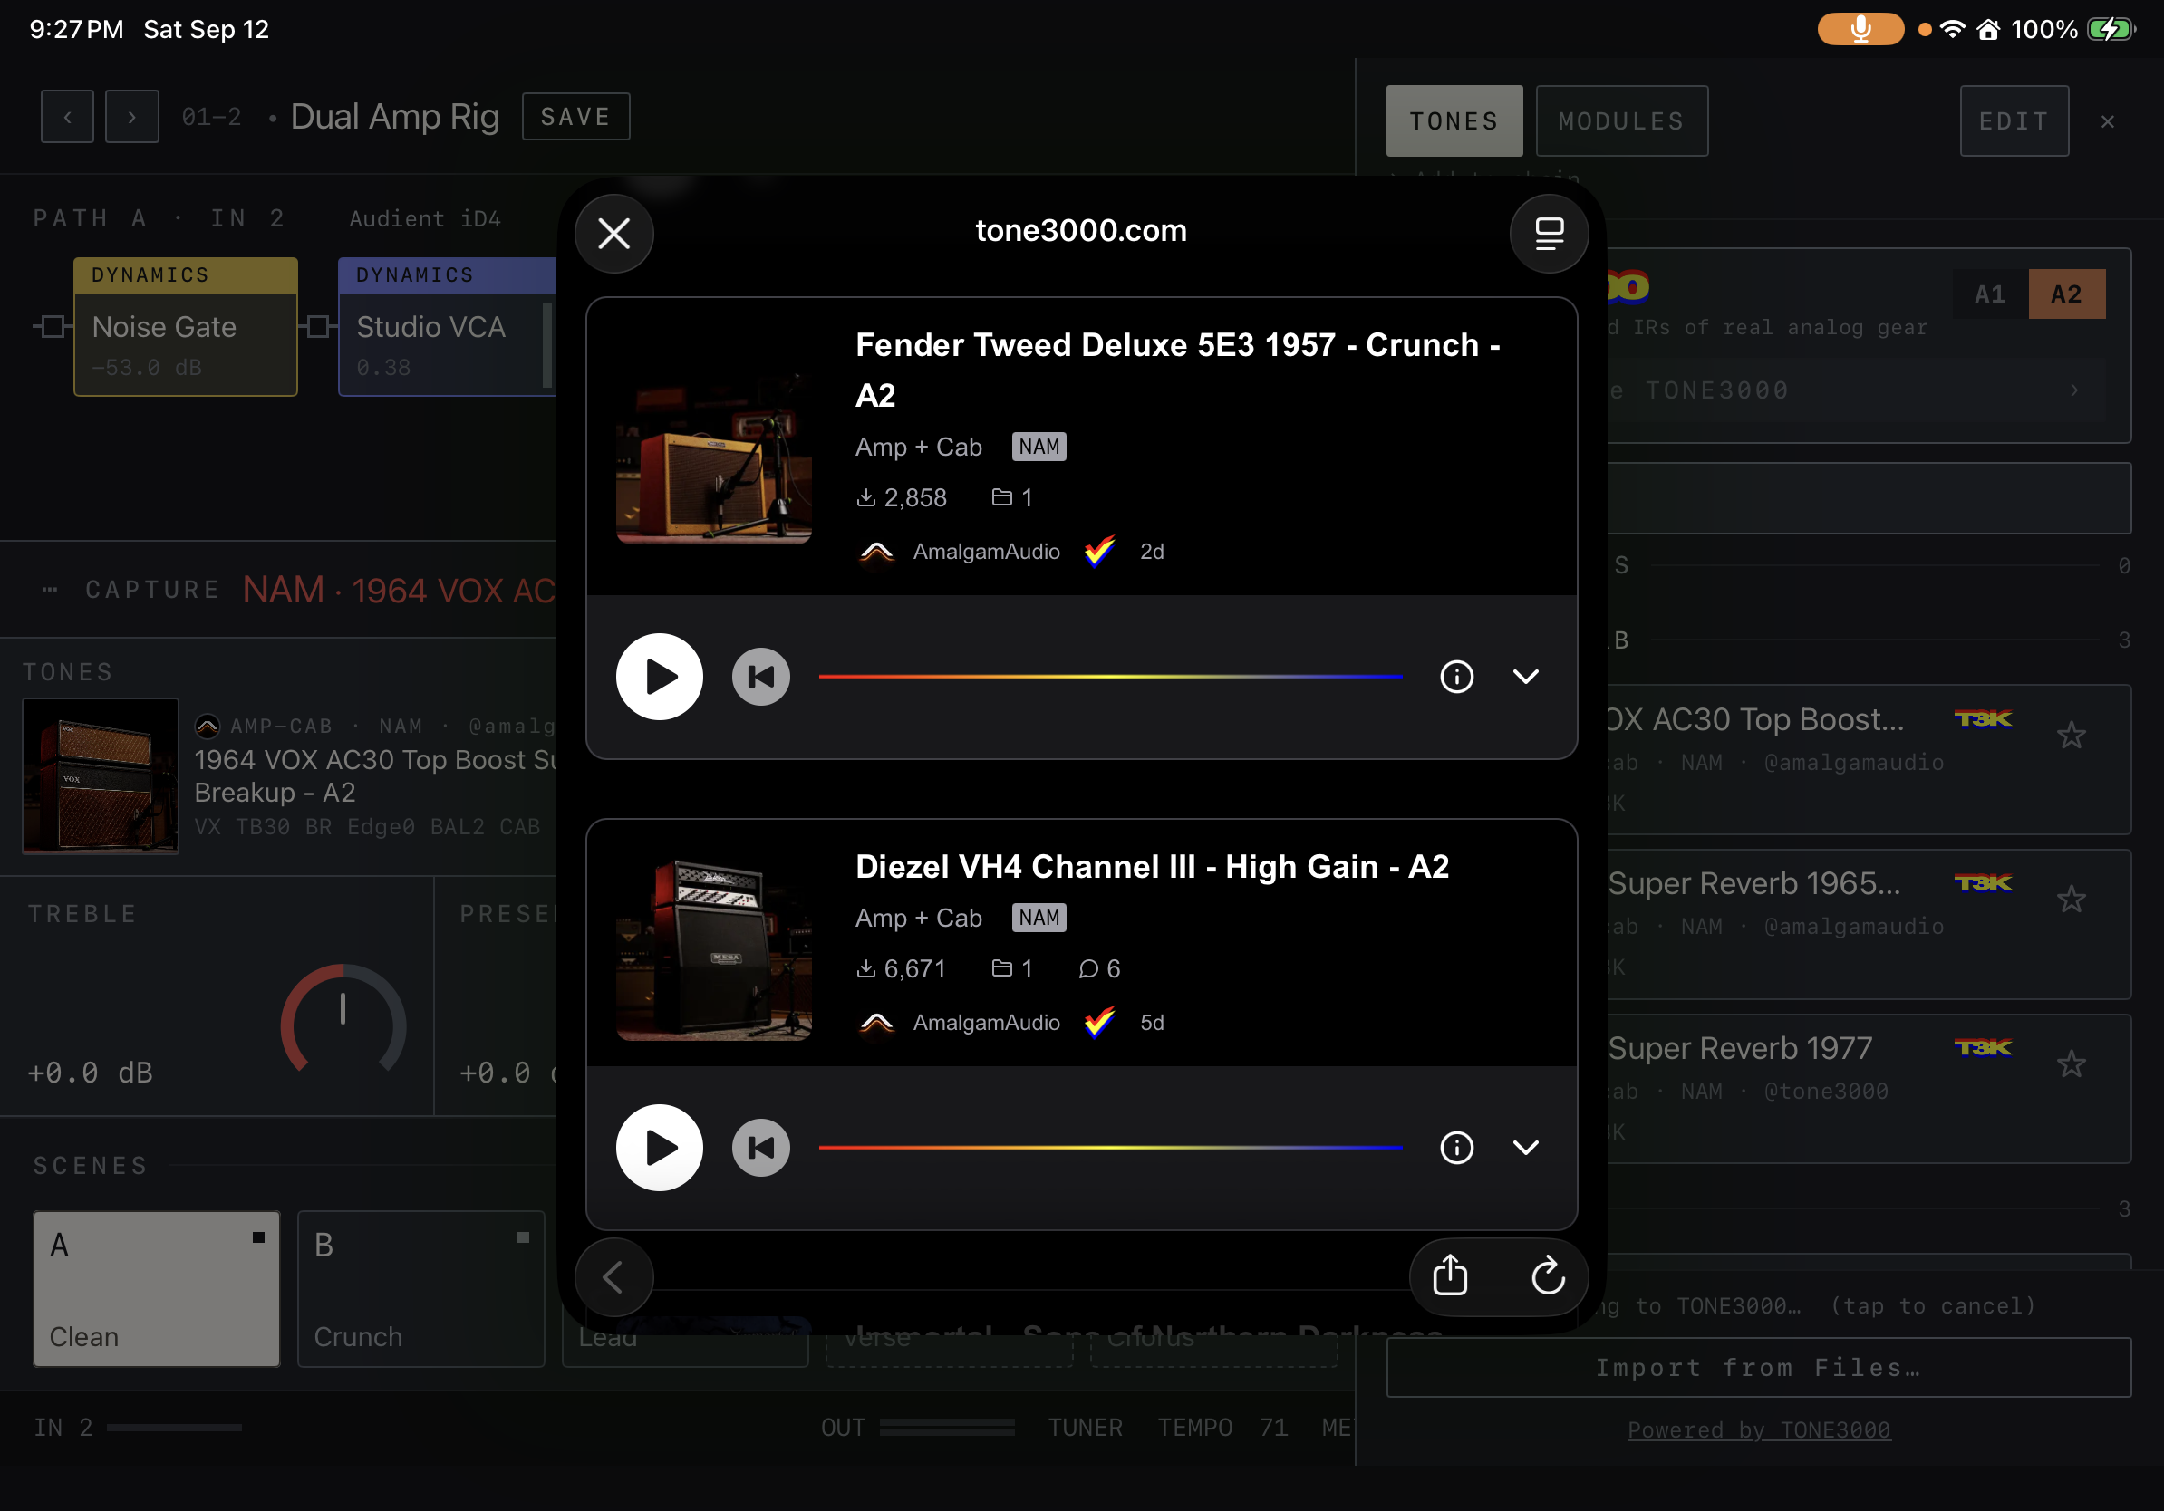Viewport: 2164px width, 1511px height.
Task: Click the NAM badge on Diezel card
Action: click(1039, 918)
